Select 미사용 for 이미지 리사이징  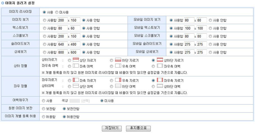click(57, 12)
